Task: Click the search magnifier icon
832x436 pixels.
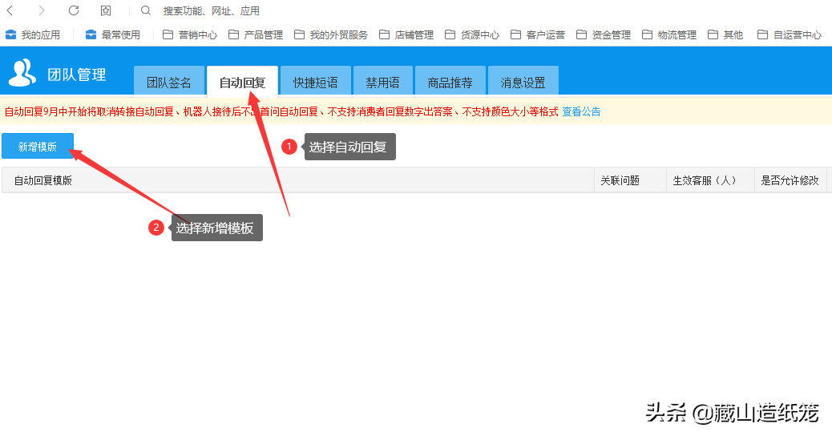Action: pos(145,10)
